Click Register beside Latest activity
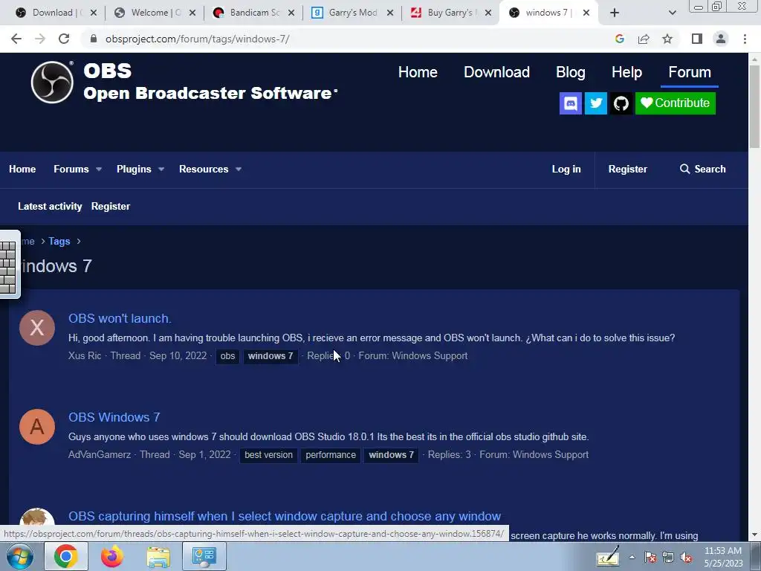This screenshot has height=571, width=761. [111, 207]
